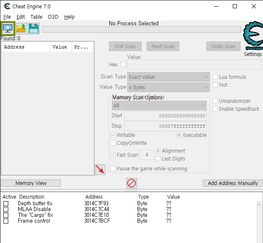
Task: Click the Active column header
Action: (x=9, y=197)
